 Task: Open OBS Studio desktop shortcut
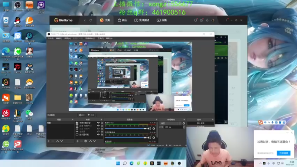click(17, 6)
